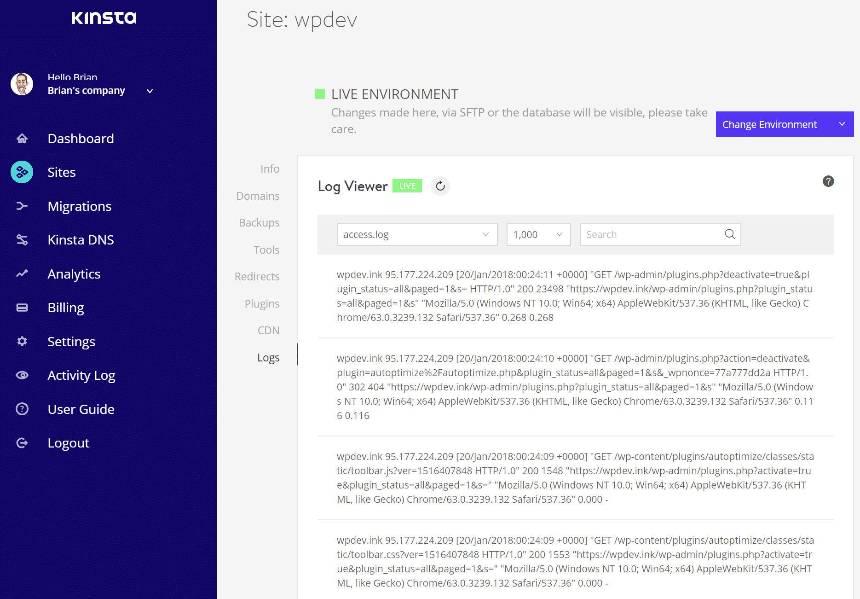Click the Kinsta DNS icon

(22, 240)
